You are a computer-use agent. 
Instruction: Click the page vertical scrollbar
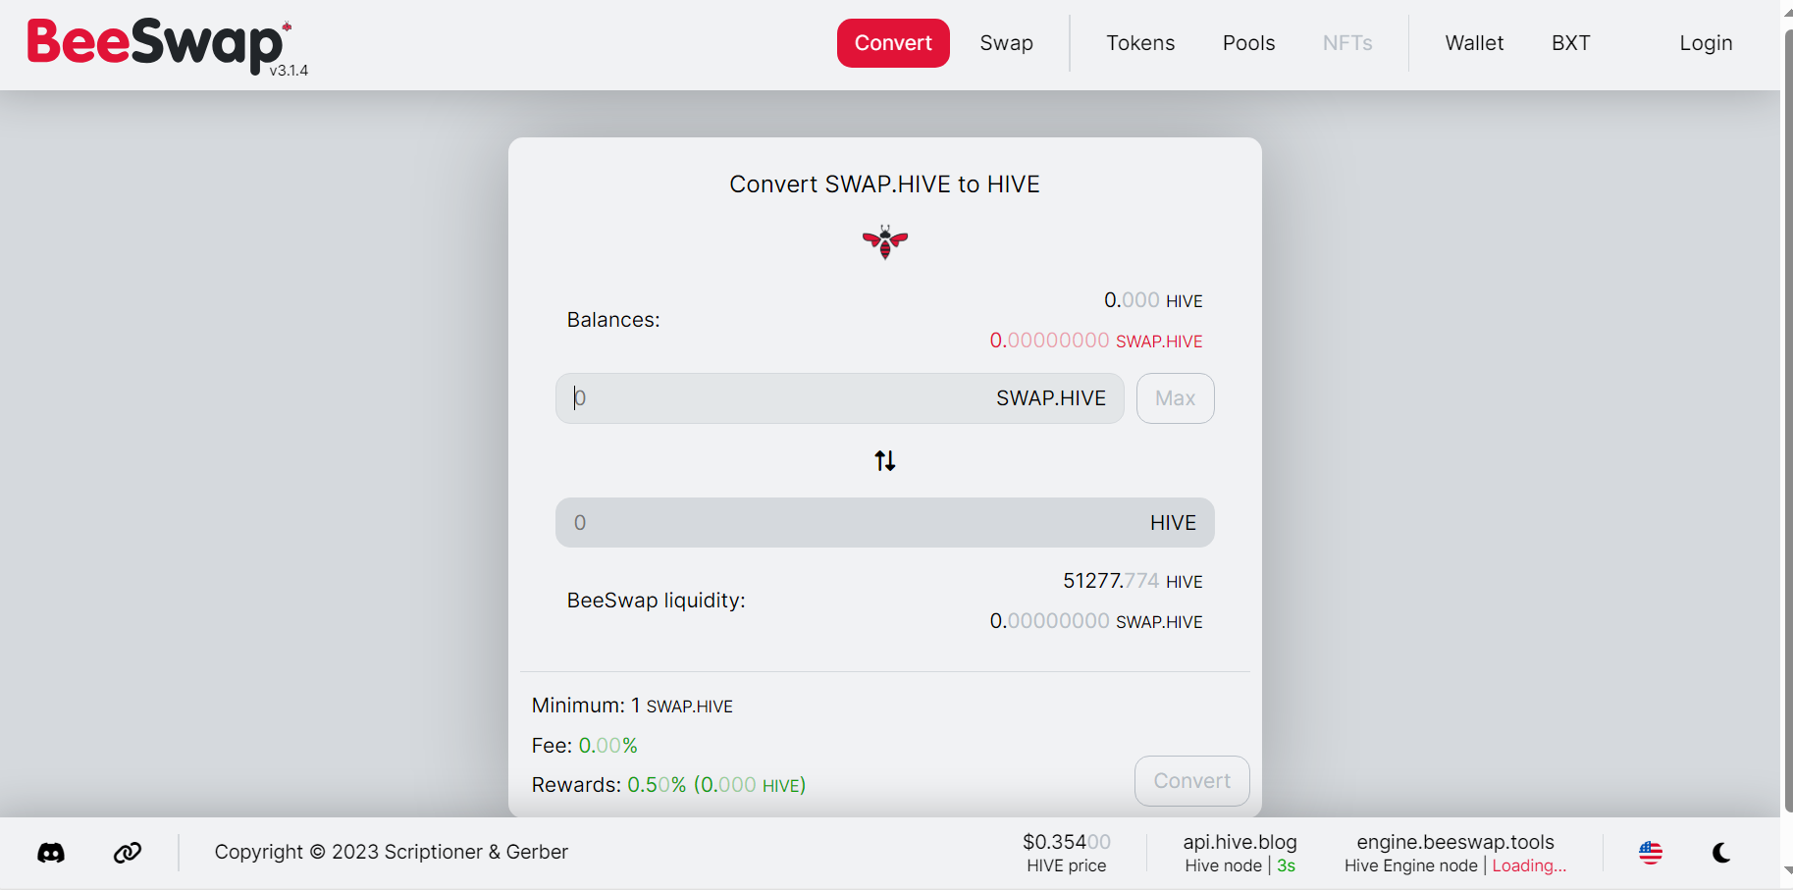pos(1788,422)
